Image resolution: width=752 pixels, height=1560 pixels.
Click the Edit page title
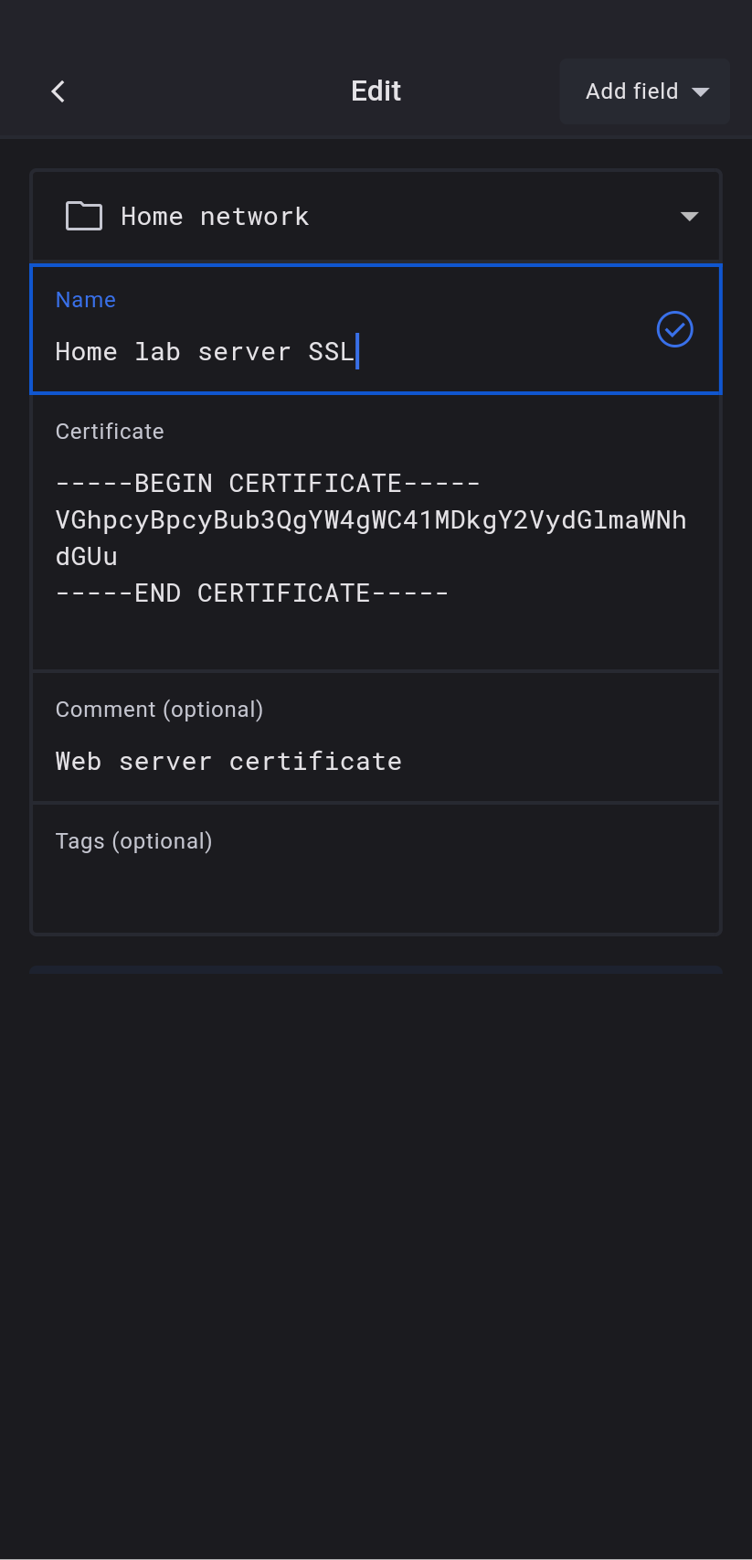tap(376, 91)
